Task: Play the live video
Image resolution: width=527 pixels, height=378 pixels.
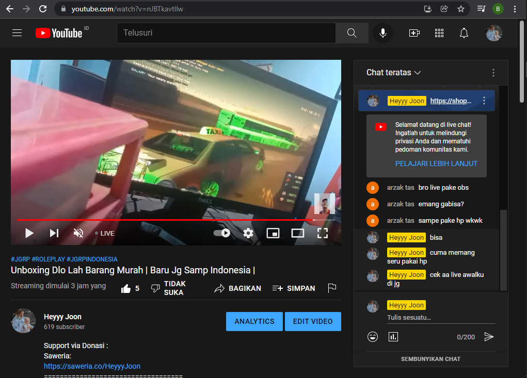Action: coord(29,233)
